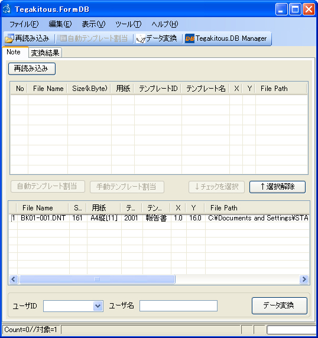The image size is (318, 338).
Task: Click the folder reload icon in toolbar
Action: pos(9,38)
